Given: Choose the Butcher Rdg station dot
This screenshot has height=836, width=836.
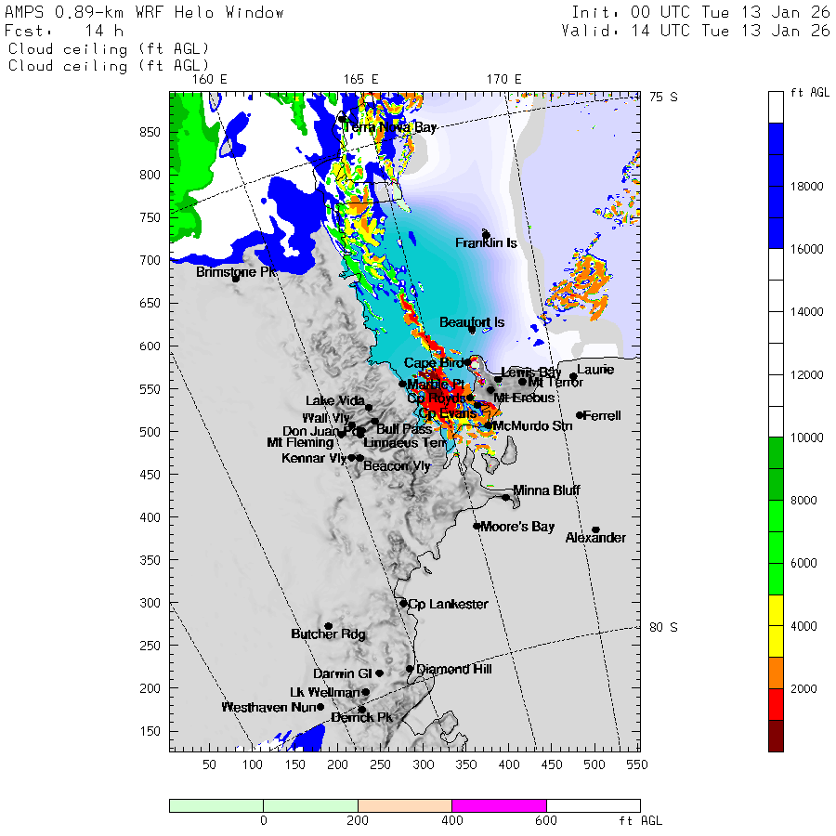Looking at the screenshot, I should click(328, 626).
